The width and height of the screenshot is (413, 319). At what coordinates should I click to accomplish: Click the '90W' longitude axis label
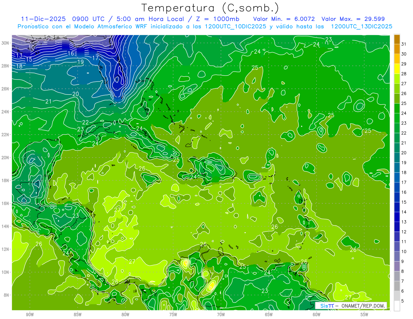pyautogui.click(x=30, y=315)
